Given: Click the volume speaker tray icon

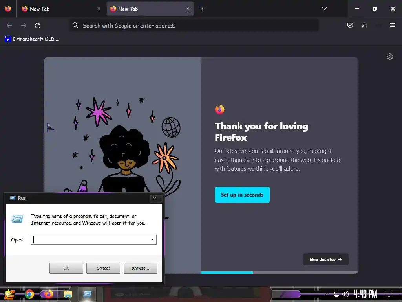Looking at the screenshot, I should [x=345, y=294].
